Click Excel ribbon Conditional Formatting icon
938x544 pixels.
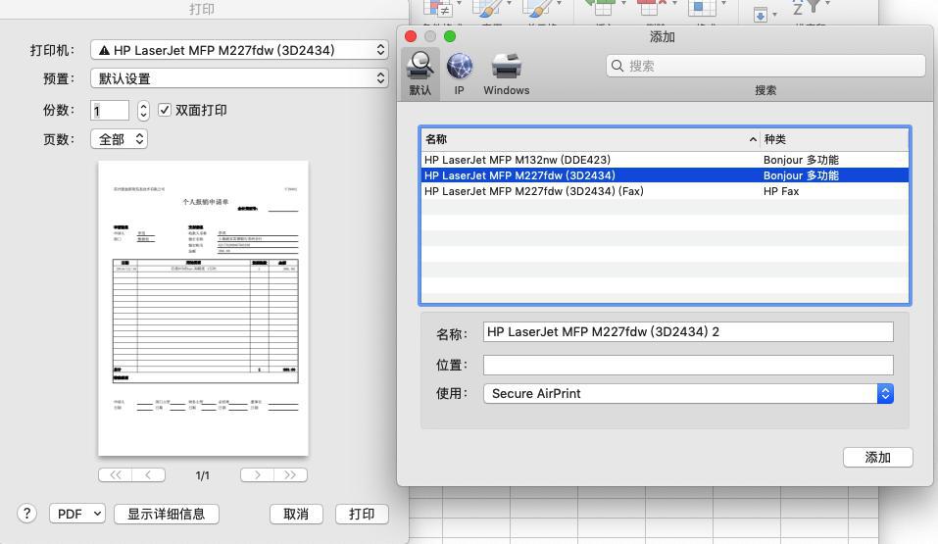[438, 9]
